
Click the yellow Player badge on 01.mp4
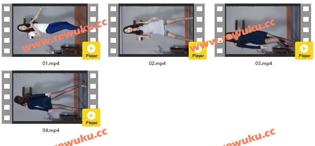pyautogui.click(x=91, y=51)
